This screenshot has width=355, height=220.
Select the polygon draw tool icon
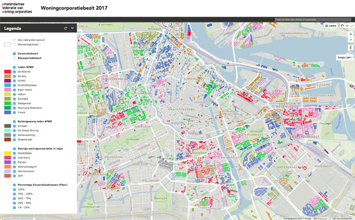347,26
